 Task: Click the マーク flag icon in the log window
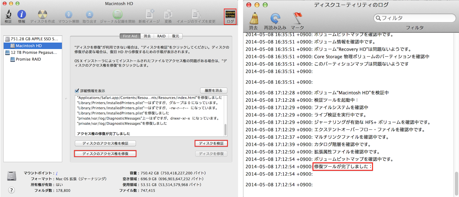[x=297, y=18]
